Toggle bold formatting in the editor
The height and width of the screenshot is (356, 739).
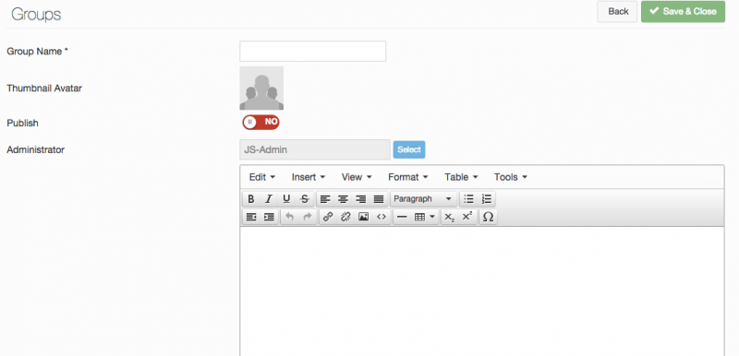[251, 199]
